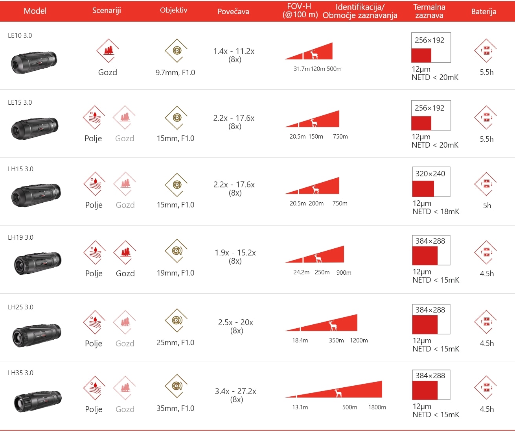The image size is (515, 431).
Task: Click the LH35 detection range triangle graphic
Action: (x=333, y=389)
